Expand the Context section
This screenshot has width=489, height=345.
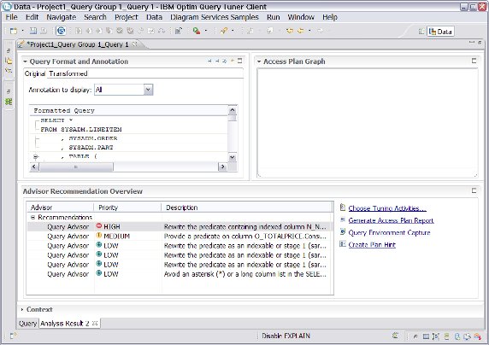22,309
